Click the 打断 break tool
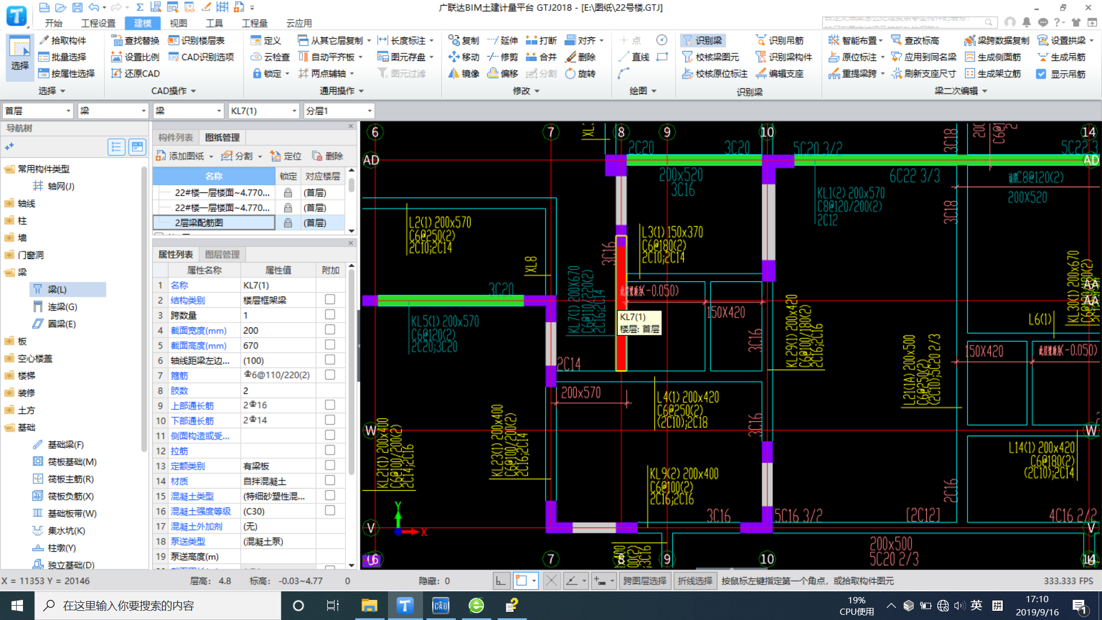This screenshot has width=1102, height=620. pyautogui.click(x=541, y=40)
